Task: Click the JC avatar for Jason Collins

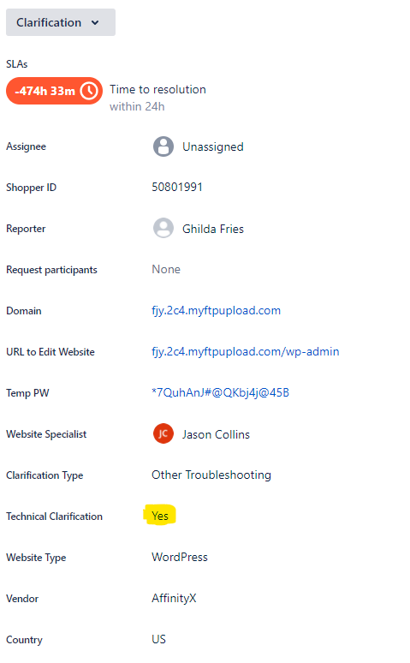Action: 163,433
